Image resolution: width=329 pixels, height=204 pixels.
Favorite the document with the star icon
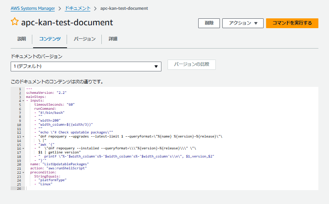tap(15, 22)
